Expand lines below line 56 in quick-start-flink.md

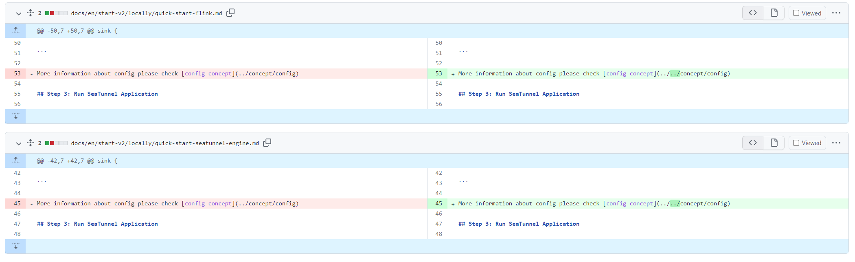15,117
